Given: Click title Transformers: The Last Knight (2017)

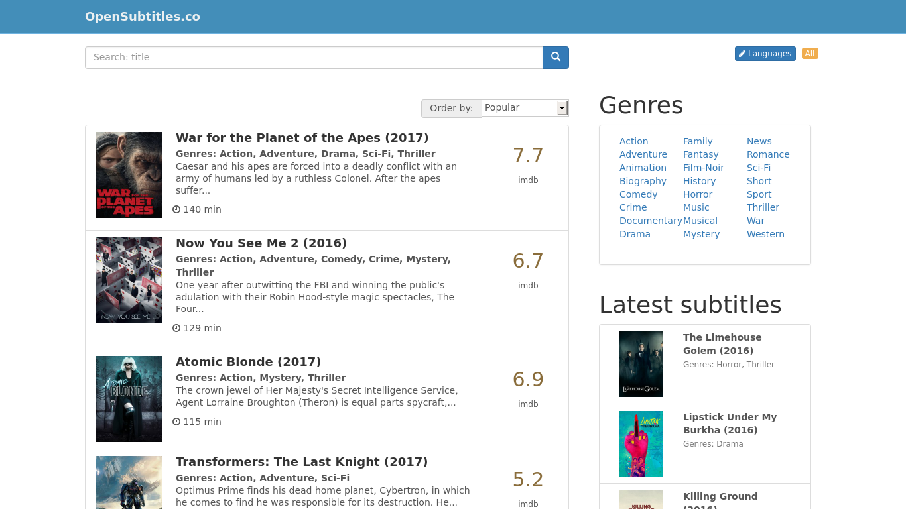Looking at the screenshot, I should click(x=302, y=462).
